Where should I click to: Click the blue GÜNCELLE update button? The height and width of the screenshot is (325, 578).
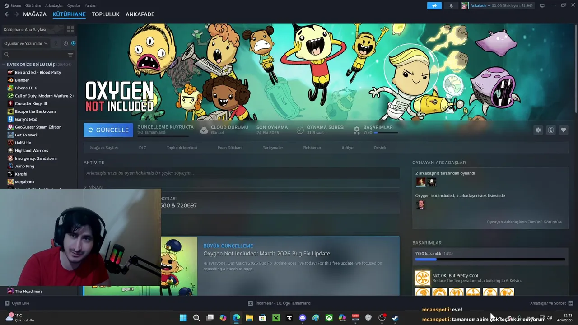(x=108, y=130)
